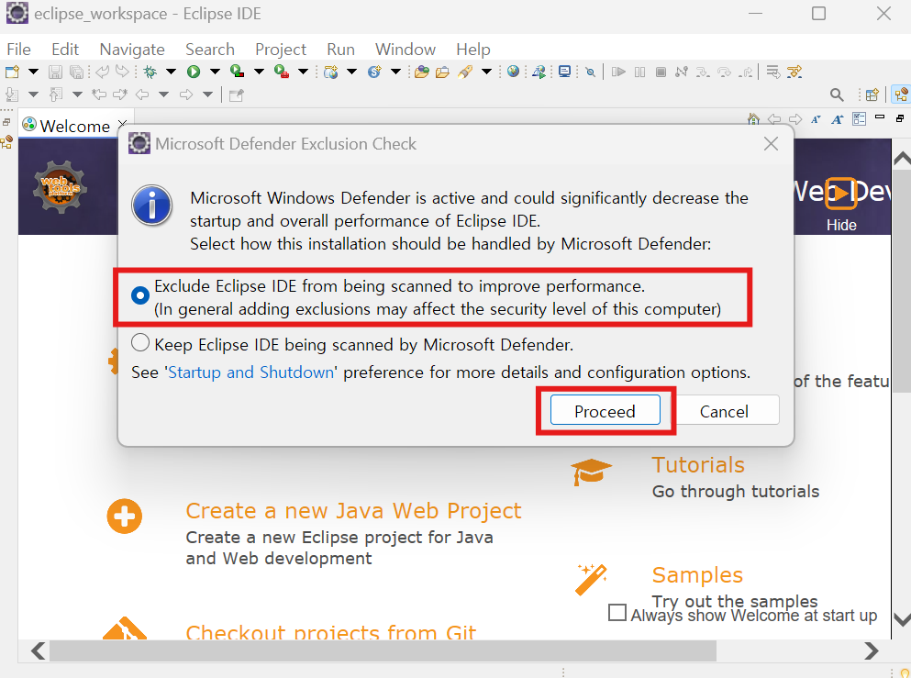
Task: Click the Terminate stop icon
Action: [x=661, y=72]
